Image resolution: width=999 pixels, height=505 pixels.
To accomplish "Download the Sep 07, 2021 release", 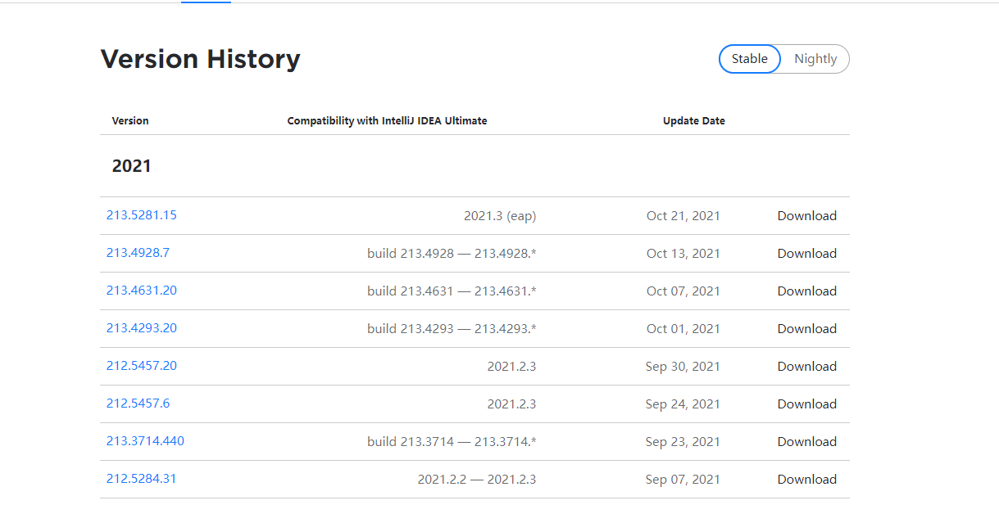I will (x=806, y=479).
